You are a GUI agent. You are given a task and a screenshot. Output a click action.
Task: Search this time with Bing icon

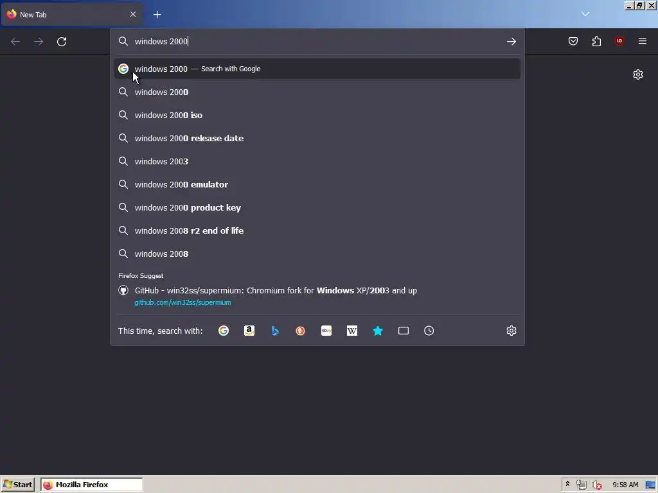point(275,331)
